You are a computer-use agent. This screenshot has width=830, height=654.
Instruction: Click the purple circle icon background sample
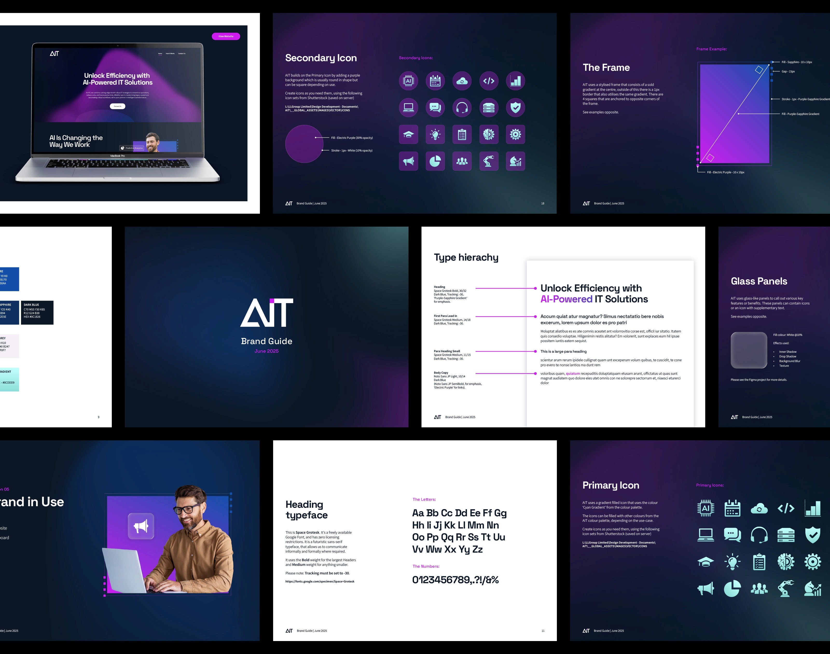(304, 144)
